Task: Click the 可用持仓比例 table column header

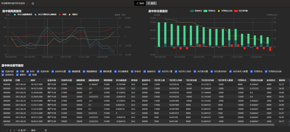Action: point(256,80)
